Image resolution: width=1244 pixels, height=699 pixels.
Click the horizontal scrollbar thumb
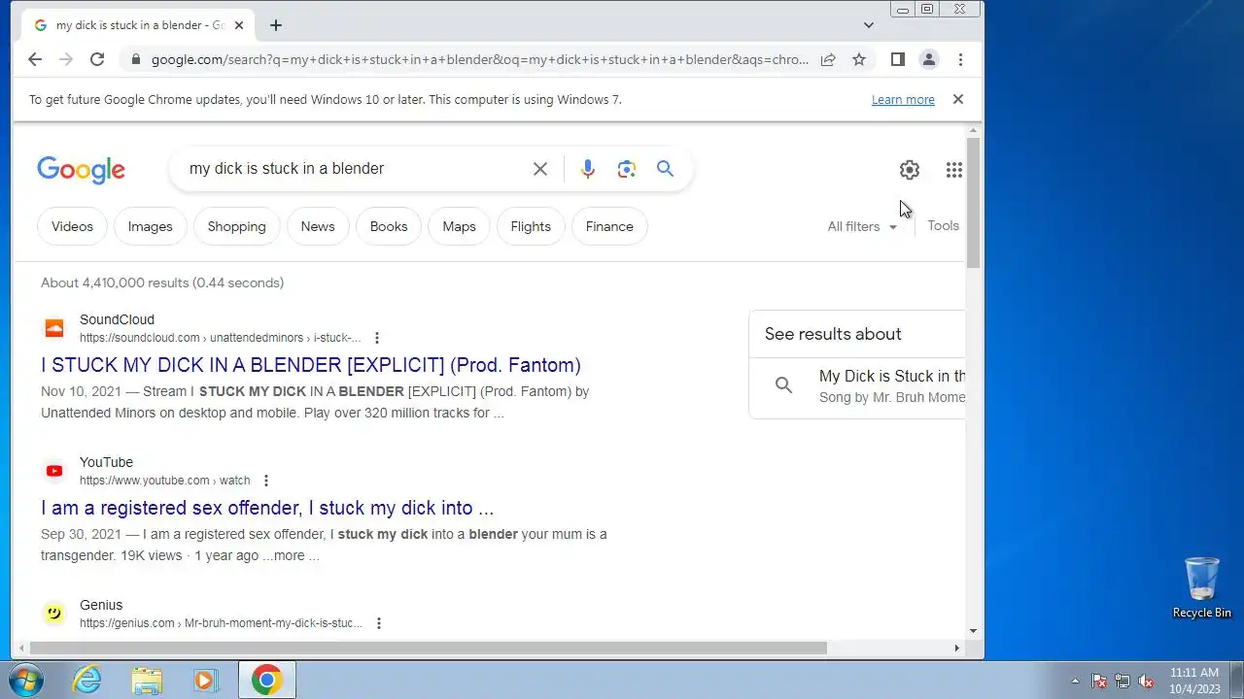pyautogui.click(x=428, y=648)
